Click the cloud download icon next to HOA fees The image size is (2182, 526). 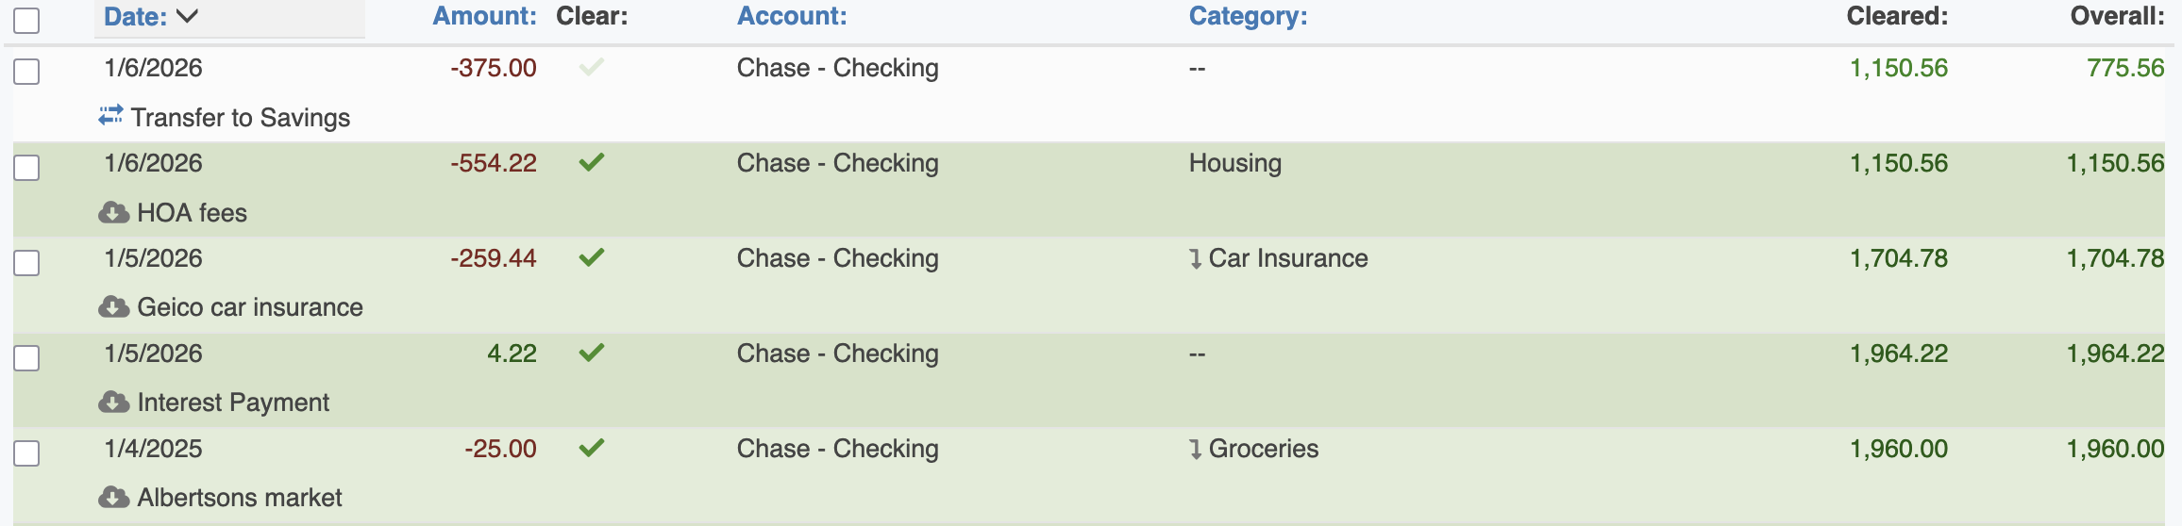click(x=114, y=213)
